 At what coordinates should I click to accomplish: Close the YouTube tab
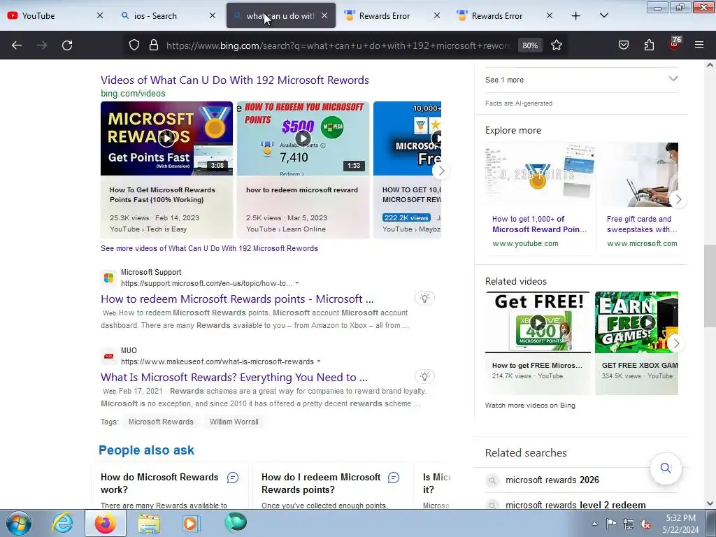coord(100,16)
